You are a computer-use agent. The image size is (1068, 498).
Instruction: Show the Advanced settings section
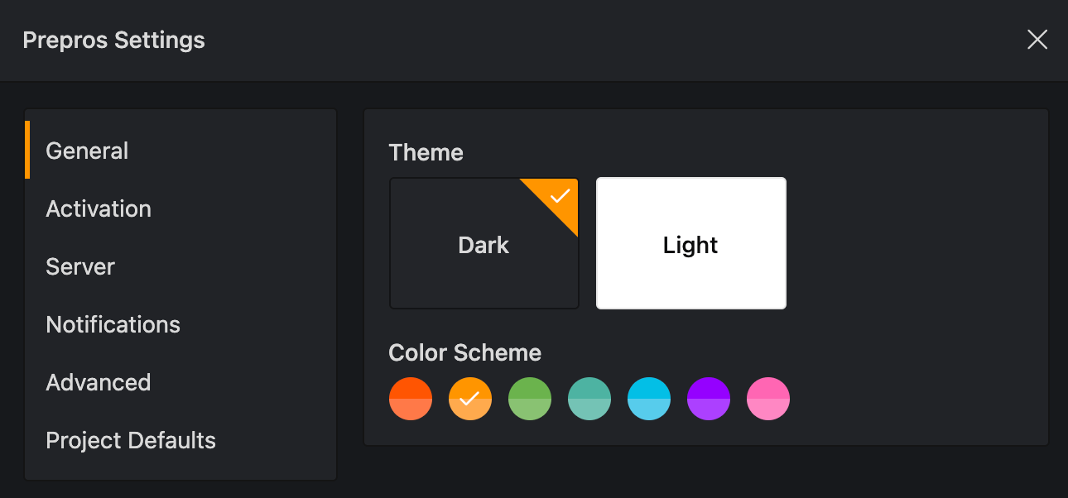coord(180,382)
